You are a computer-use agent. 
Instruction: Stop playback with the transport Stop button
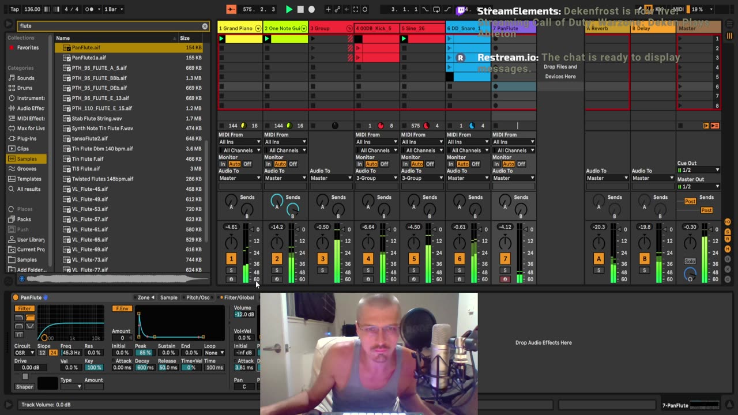[x=300, y=9]
